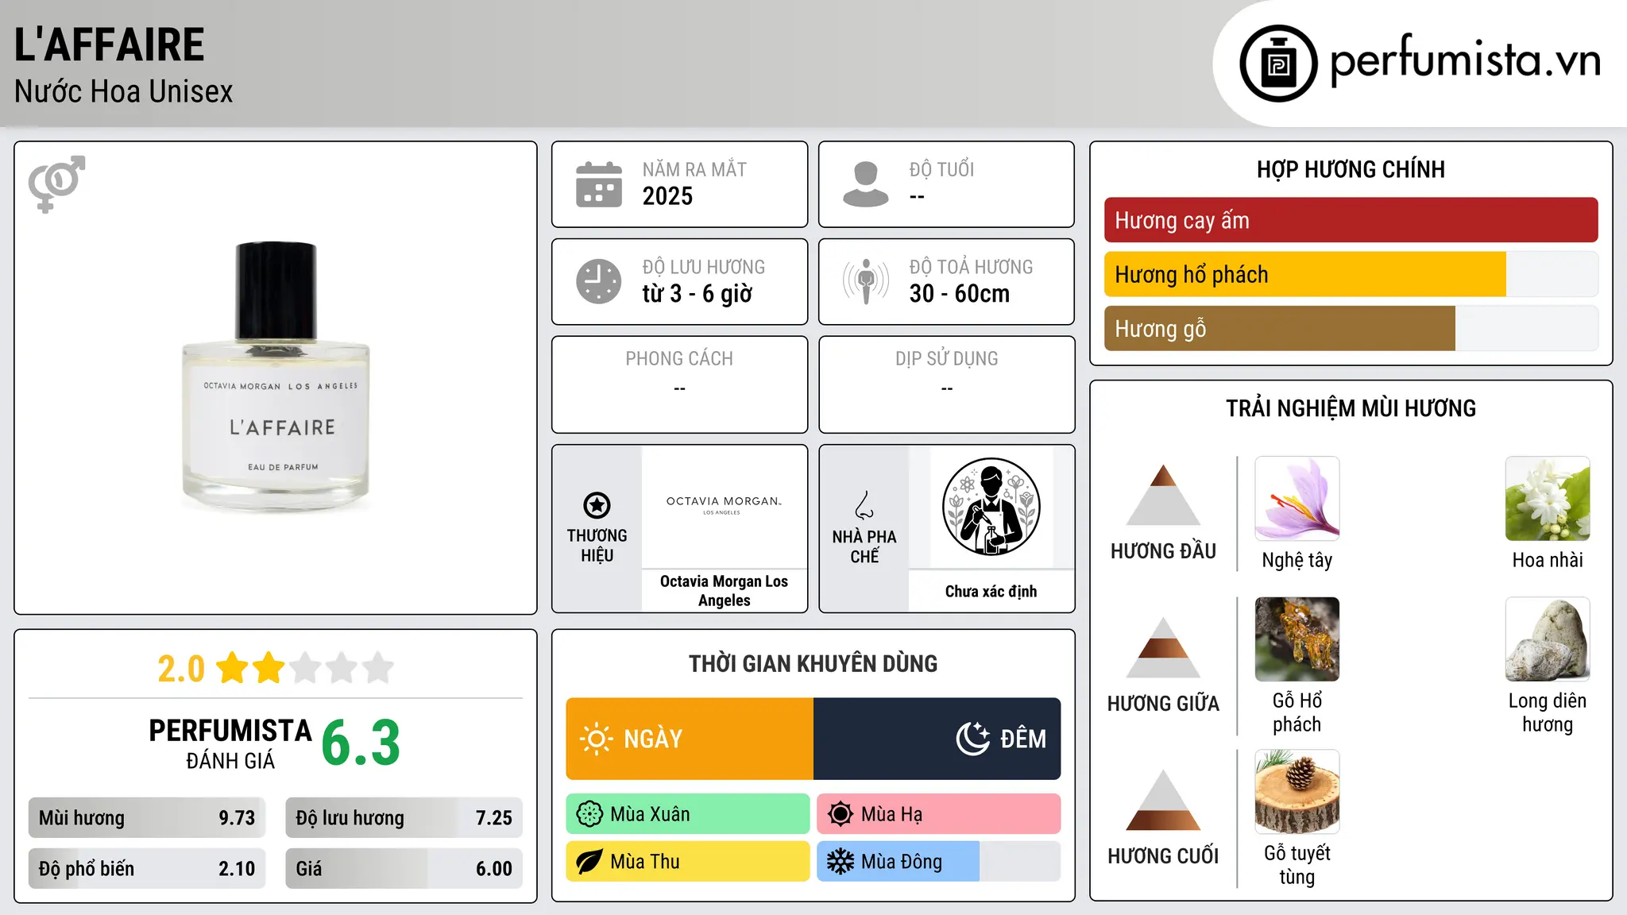Click the red Hương cay ấm accord bar
This screenshot has height=915, width=1627.
(1351, 220)
